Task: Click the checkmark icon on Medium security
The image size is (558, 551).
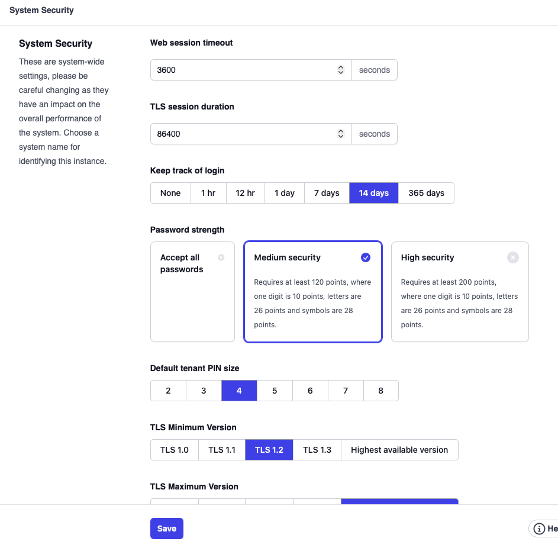Action: coord(365,257)
